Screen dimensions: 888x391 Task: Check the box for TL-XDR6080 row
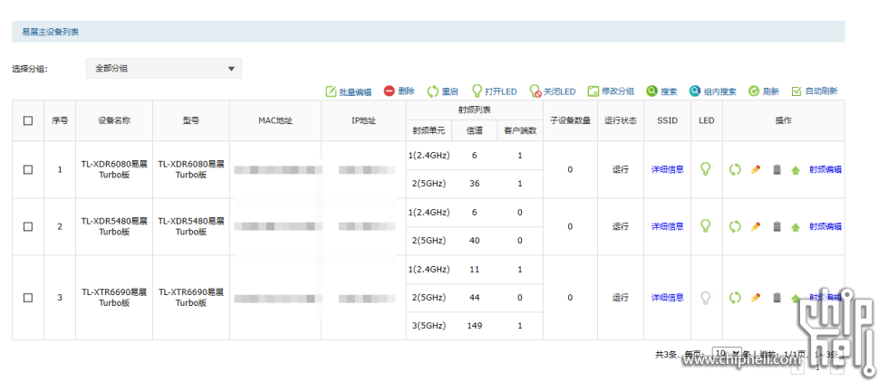tap(28, 170)
